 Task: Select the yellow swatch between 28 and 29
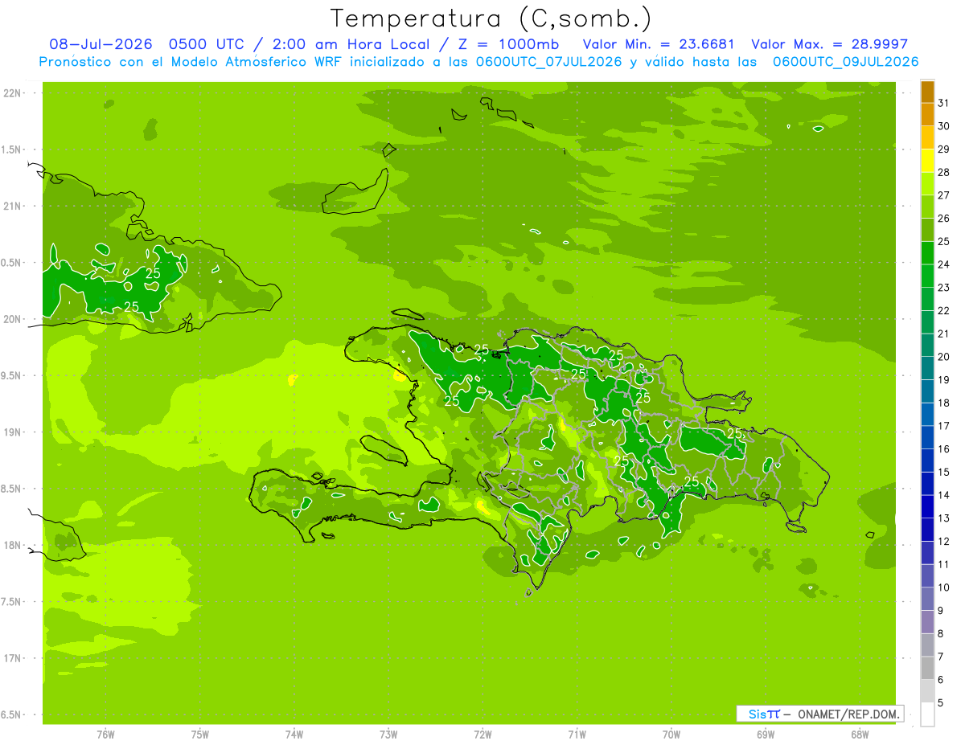(927, 161)
